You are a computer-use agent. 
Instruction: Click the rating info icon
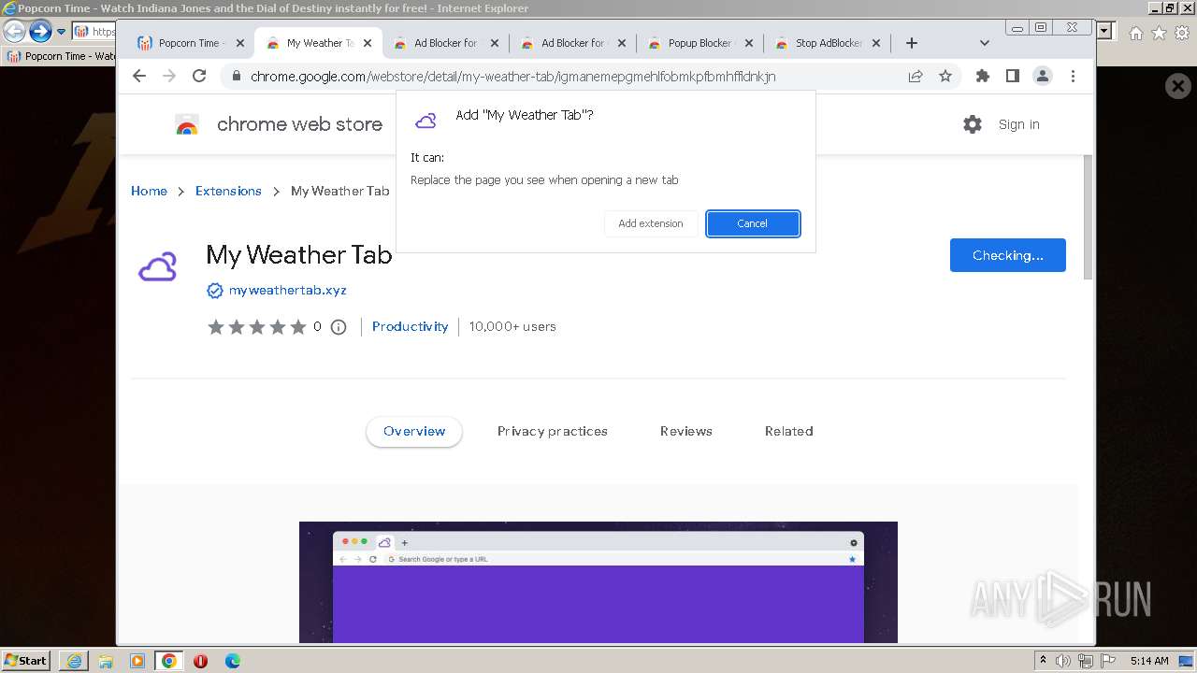(x=339, y=327)
